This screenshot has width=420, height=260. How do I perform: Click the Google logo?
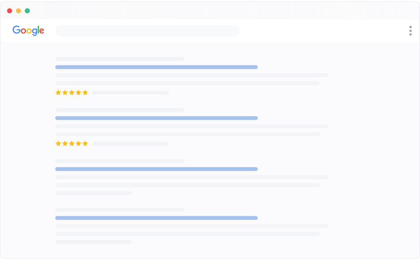click(x=28, y=31)
